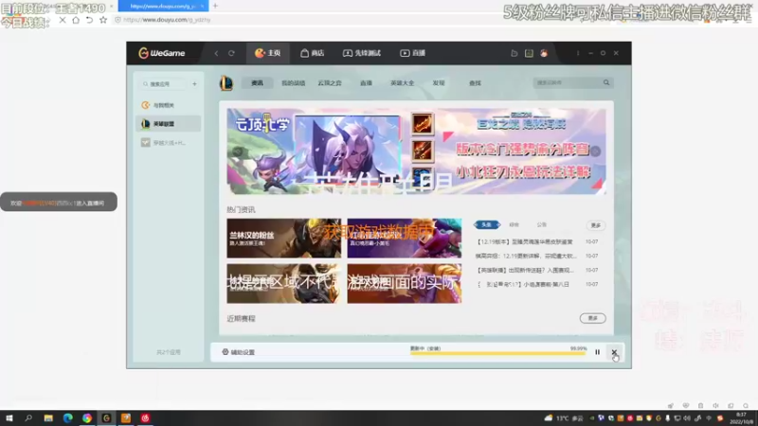758x426 pixels.
Task: Open the 商店 store tab
Action: (x=313, y=53)
